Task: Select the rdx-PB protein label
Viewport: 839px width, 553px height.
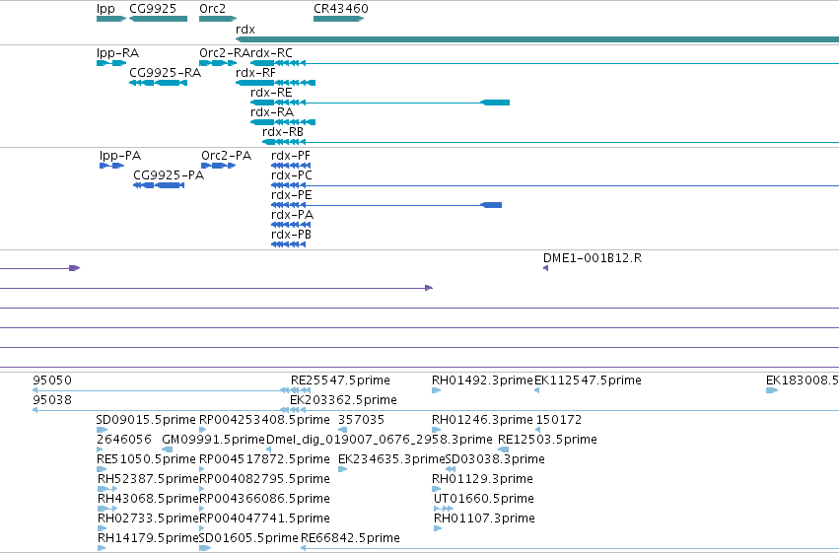Action: [291, 235]
